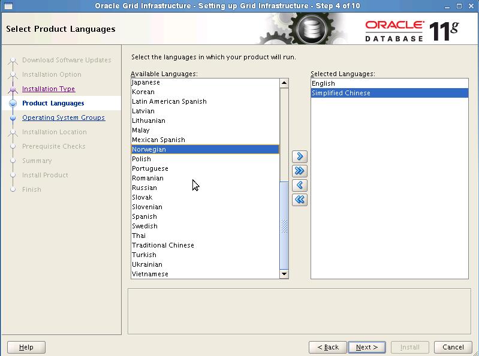The width and height of the screenshot is (479, 356).
Task: Select Lithuanian in Available Languages
Action: tap(205, 120)
